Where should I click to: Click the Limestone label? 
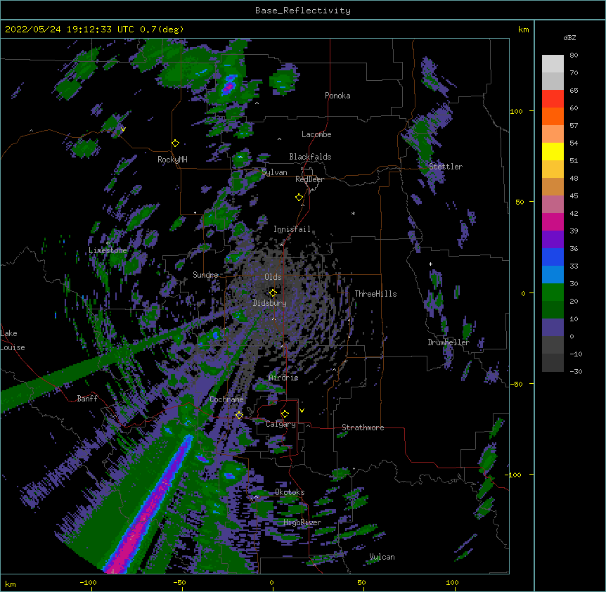tap(108, 250)
